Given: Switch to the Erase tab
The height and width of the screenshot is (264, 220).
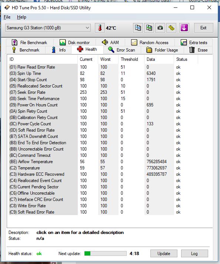Looking at the screenshot, I should point(198,50).
